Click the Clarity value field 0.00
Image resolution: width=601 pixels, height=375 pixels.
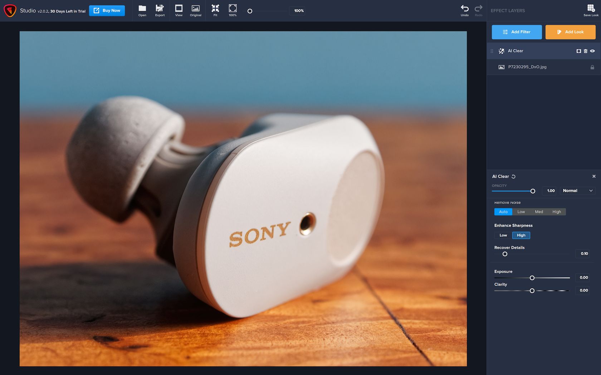point(582,290)
